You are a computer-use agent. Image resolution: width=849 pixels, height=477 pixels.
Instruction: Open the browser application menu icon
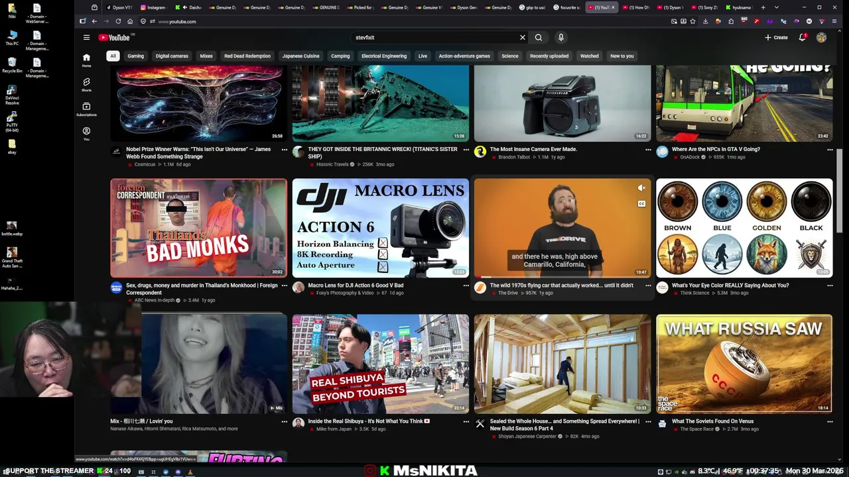(x=834, y=21)
